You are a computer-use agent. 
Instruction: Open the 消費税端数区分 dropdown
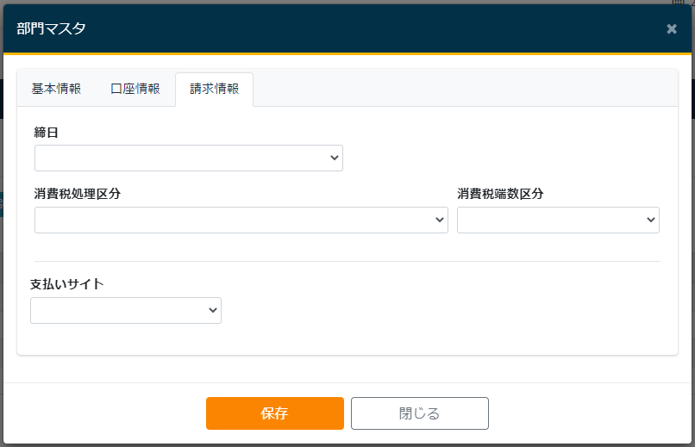click(557, 220)
